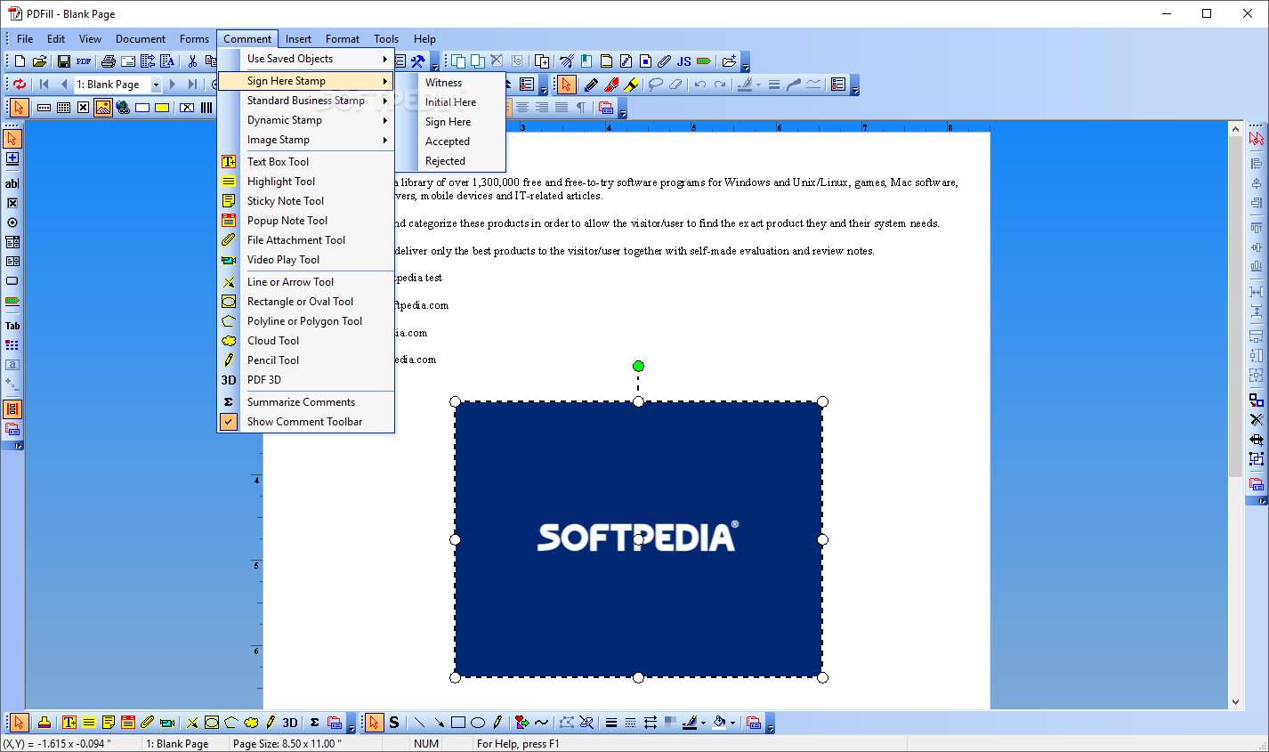Image resolution: width=1269 pixels, height=752 pixels.
Task: Toggle the radio button field tool in left sidebar
Action: 12,222
